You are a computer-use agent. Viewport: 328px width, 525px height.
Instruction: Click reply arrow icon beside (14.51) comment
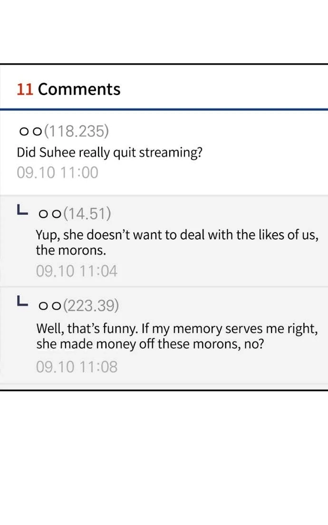(x=21, y=210)
